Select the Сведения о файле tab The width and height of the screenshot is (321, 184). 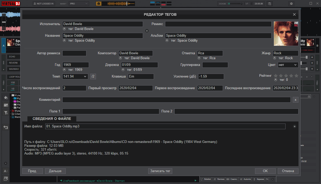tap(52, 119)
